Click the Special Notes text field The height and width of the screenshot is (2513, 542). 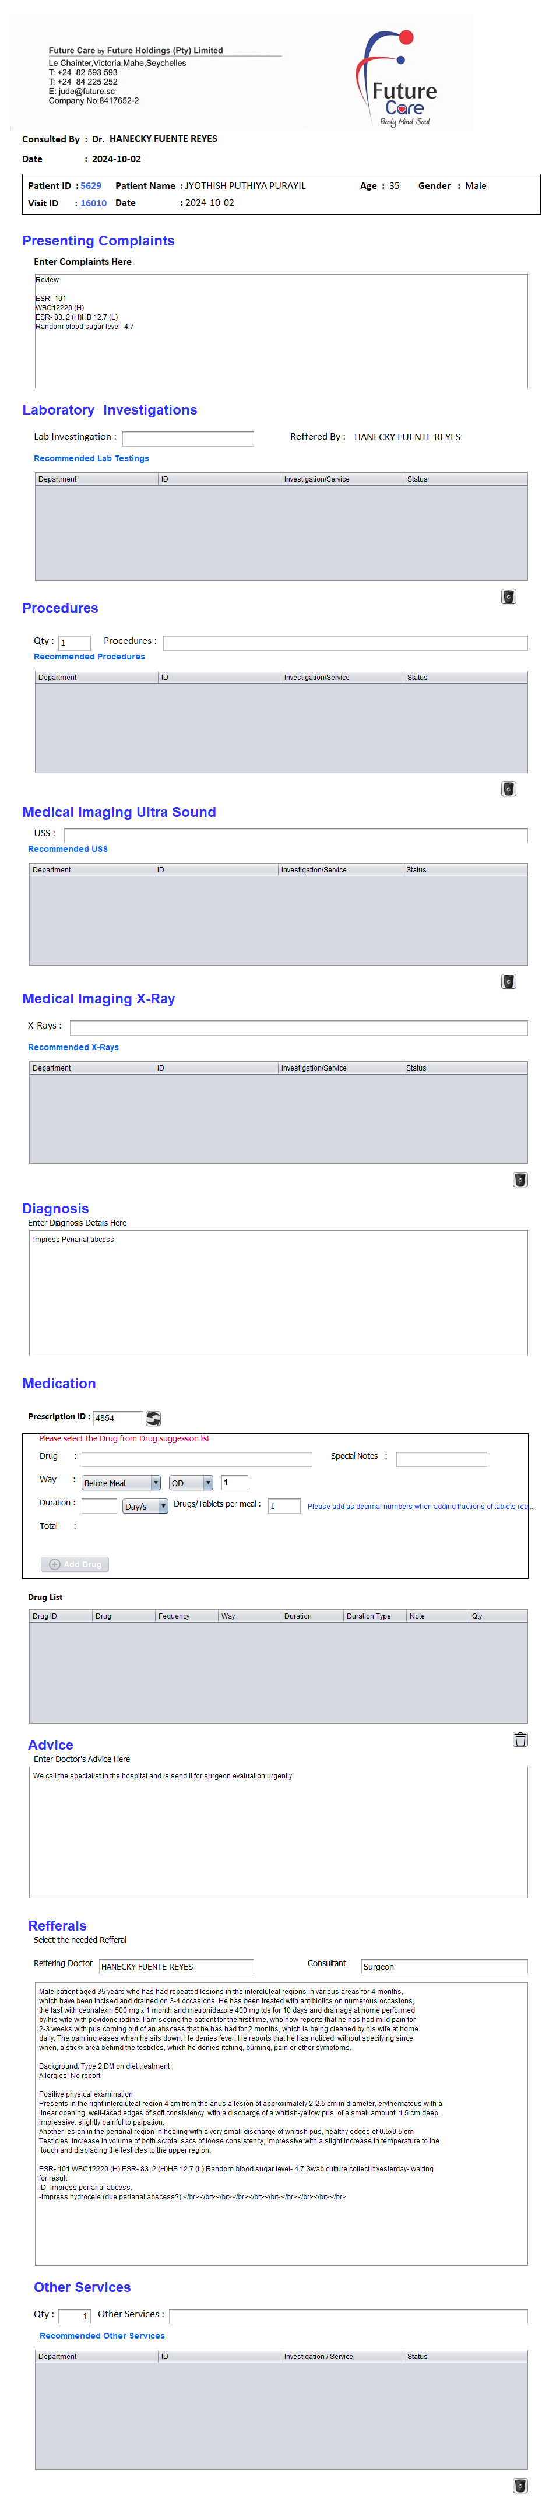[441, 1458]
